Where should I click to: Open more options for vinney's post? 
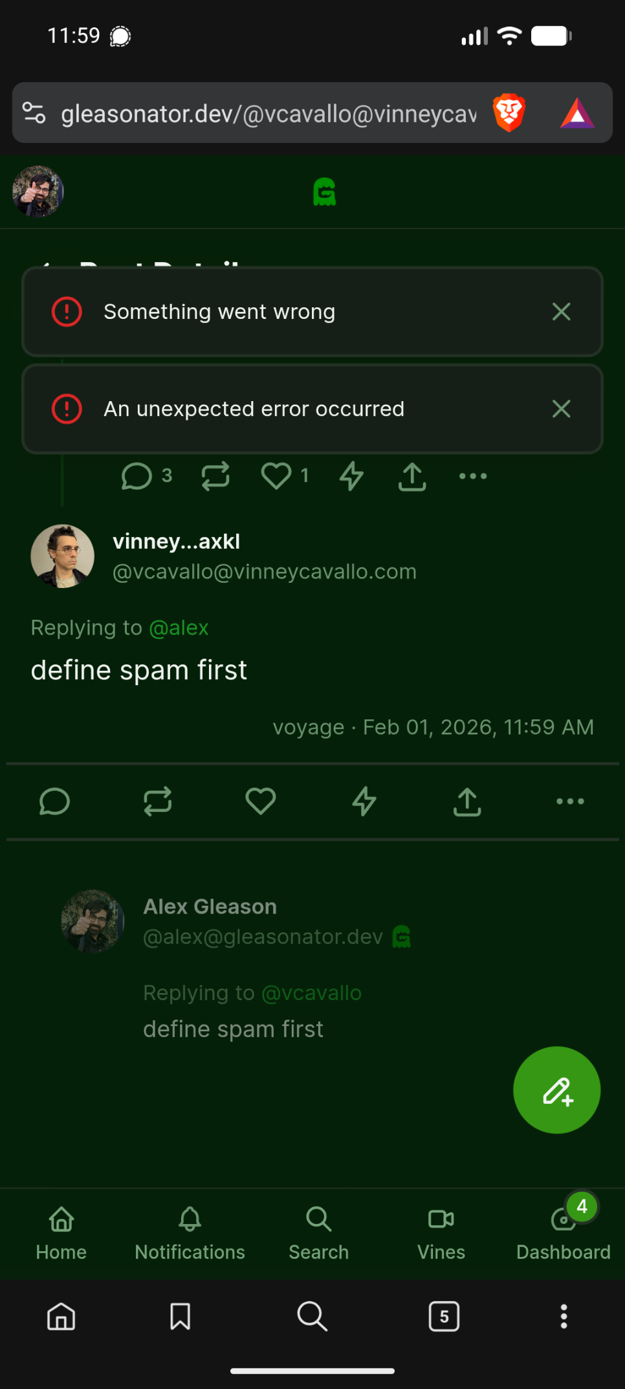pyautogui.click(x=570, y=802)
